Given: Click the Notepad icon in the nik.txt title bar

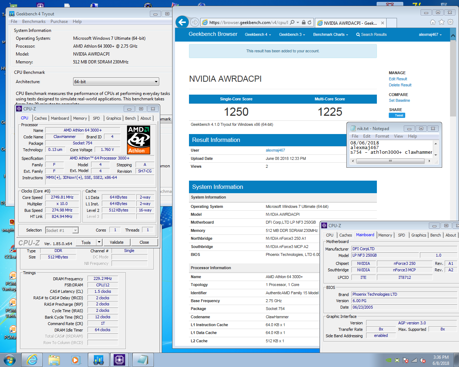Looking at the screenshot, I should pos(353,128).
